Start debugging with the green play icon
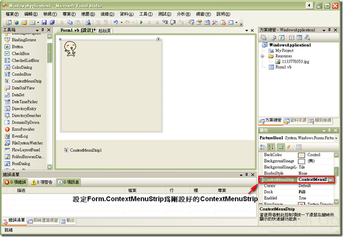The image size is (343, 237). pos(141,22)
